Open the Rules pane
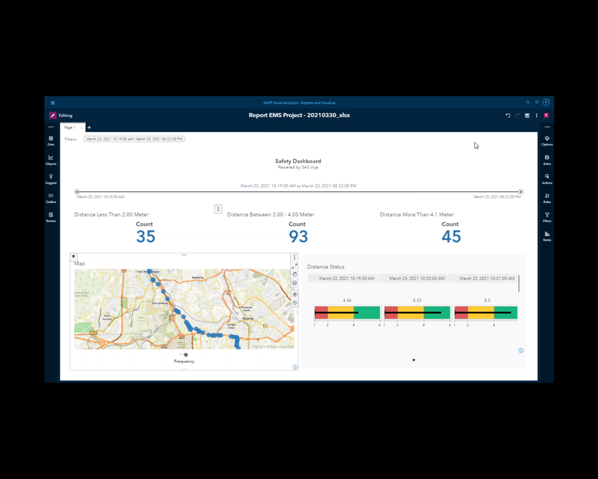Screen dimensions: 598x479 coord(547,197)
